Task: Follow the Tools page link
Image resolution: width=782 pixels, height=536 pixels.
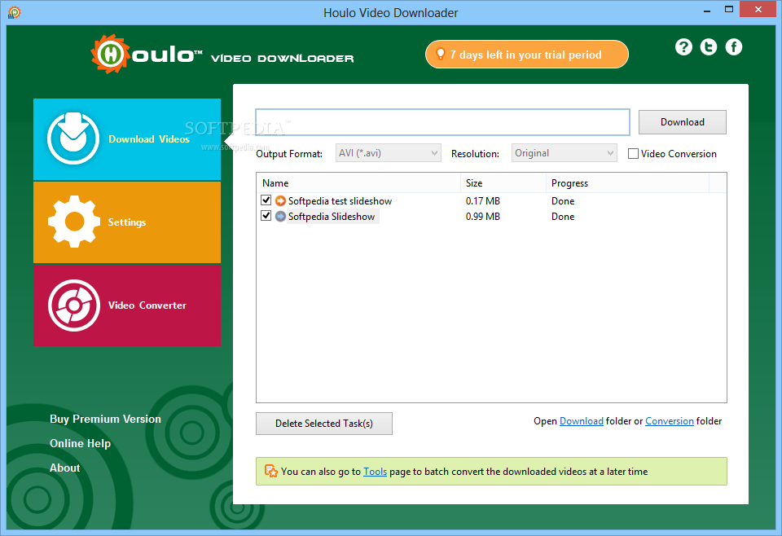Action: click(375, 471)
